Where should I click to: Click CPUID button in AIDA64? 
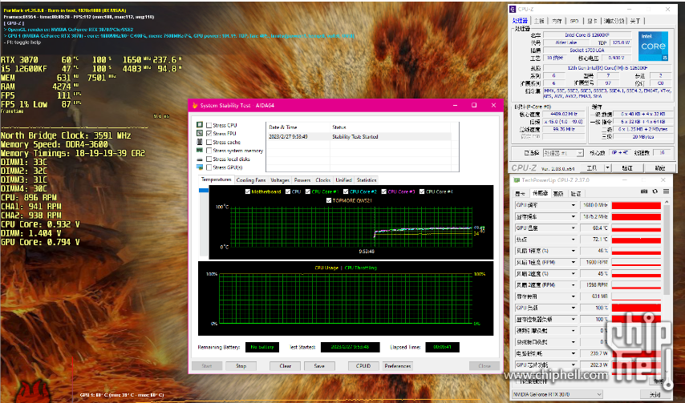(x=363, y=366)
